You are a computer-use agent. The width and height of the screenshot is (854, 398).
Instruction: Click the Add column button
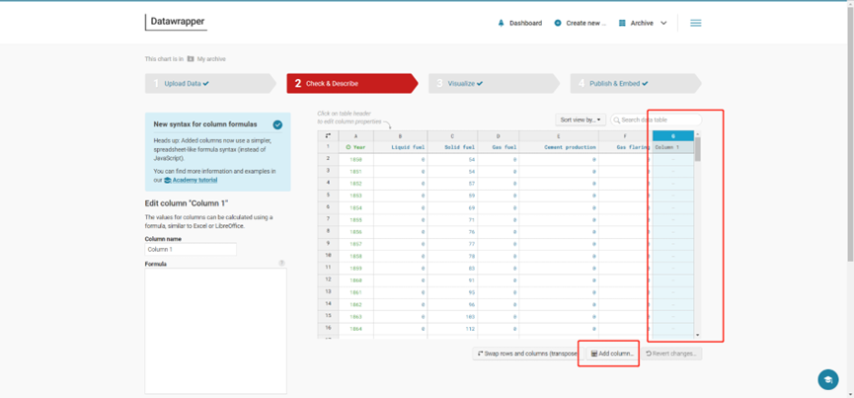(613, 354)
